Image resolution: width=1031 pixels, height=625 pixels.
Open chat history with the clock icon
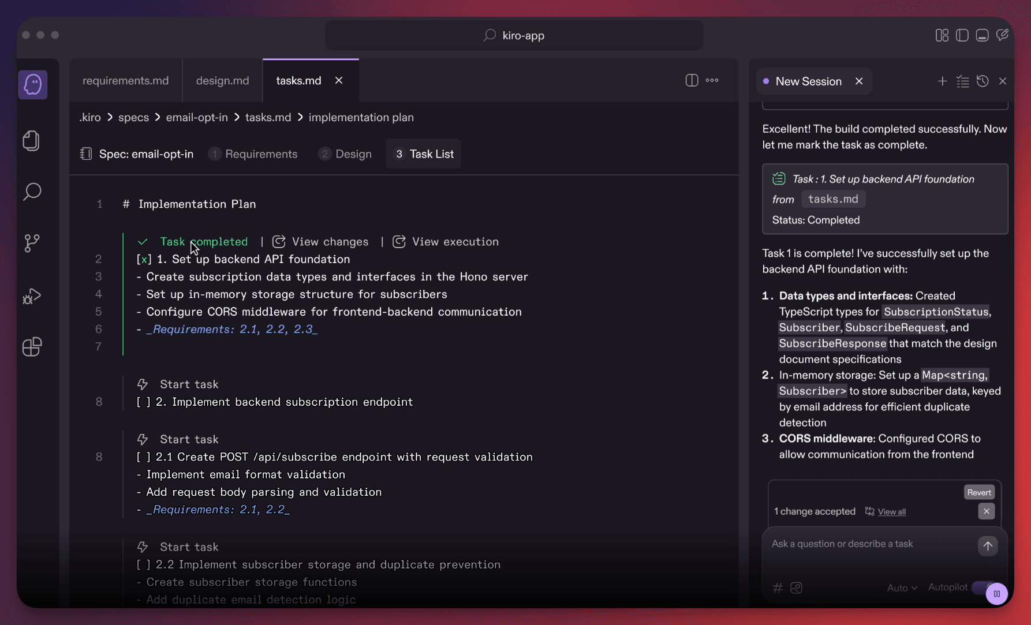983,81
